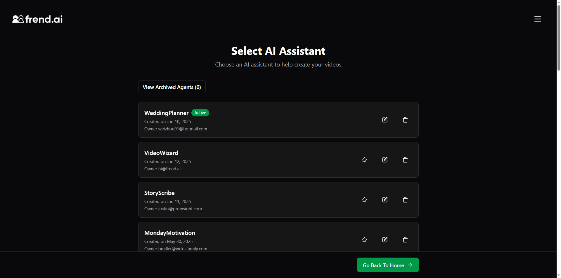Star VideoWizard as a favorite
Viewport: 561px width, 278px height.
(364, 160)
